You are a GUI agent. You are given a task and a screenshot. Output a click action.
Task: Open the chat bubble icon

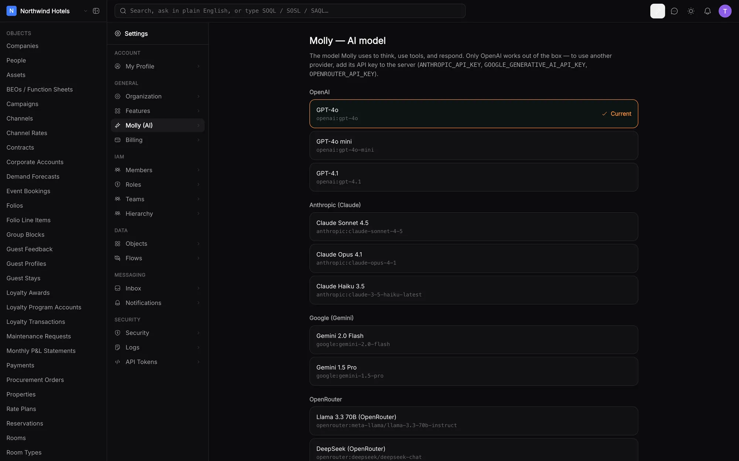coord(674,11)
